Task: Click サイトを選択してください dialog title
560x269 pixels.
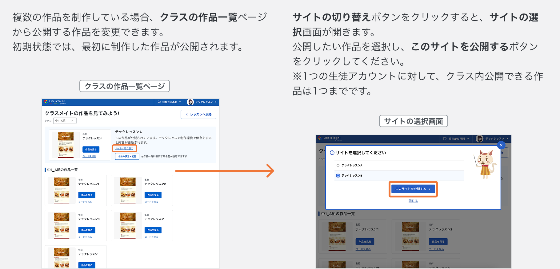Action: 361,153
